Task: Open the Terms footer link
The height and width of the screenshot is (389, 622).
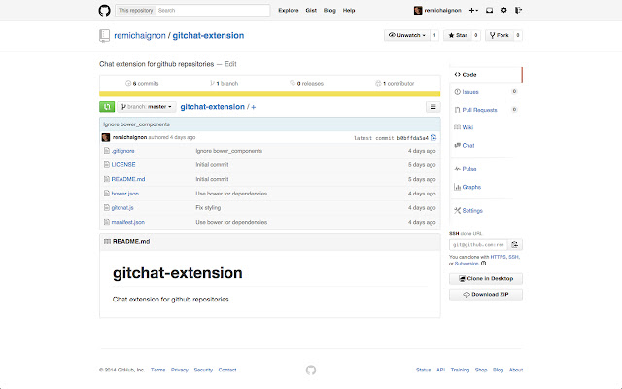Action: 157,370
